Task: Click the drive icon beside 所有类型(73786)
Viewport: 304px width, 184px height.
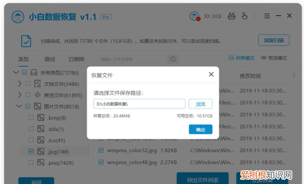Action: (34, 73)
